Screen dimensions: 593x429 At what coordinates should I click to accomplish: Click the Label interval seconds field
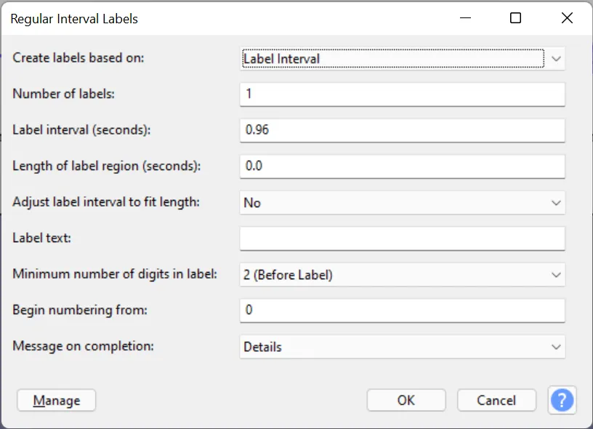402,130
